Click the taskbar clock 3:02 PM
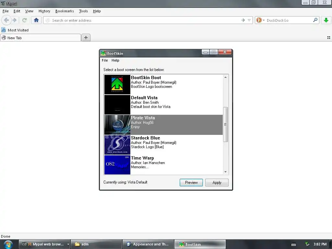The height and width of the screenshot is (249, 332). click(320, 244)
